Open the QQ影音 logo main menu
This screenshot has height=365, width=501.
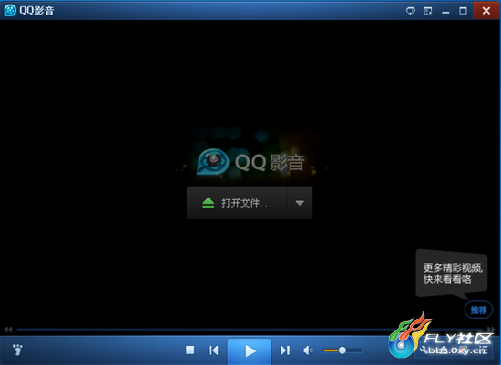[x=29, y=11]
